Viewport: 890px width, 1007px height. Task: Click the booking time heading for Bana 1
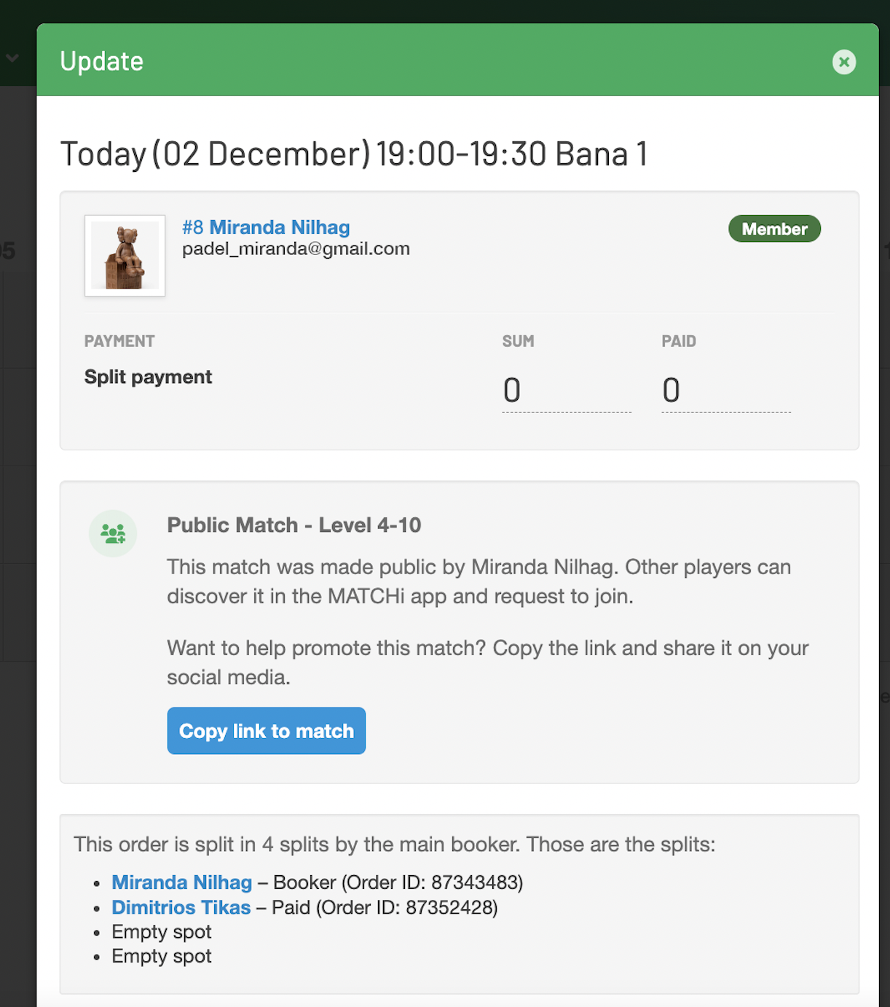coord(353,154)
